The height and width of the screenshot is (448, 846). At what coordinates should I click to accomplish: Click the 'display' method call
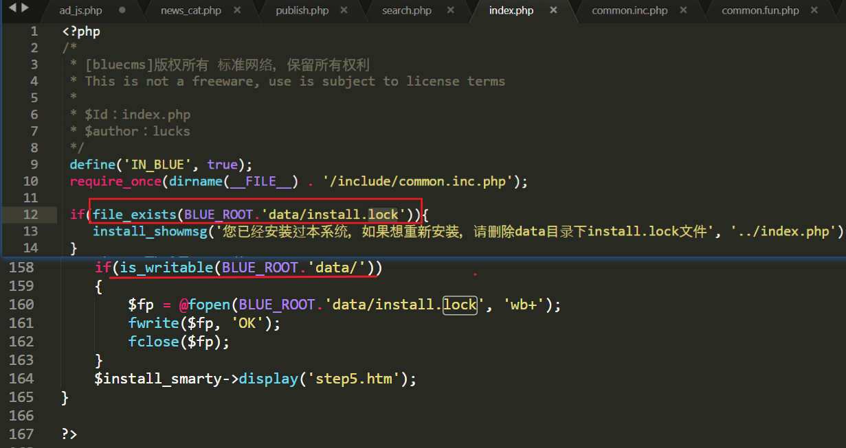coord(269,379)
